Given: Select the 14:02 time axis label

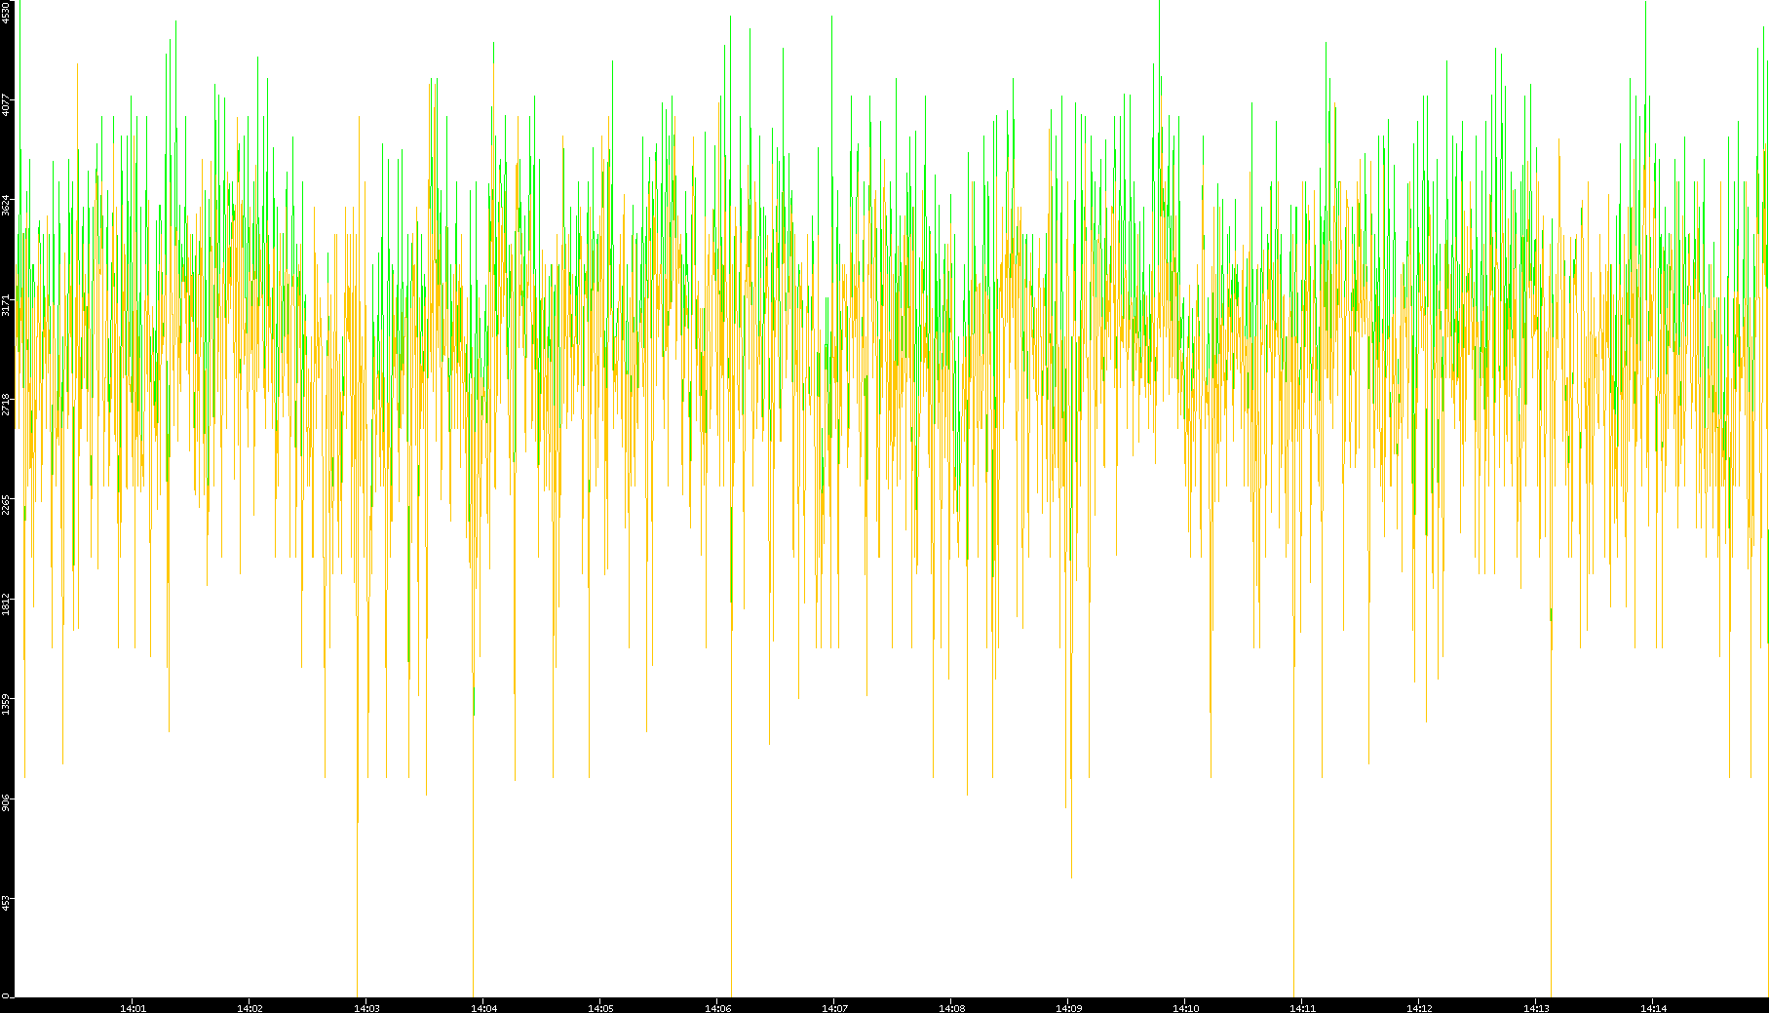Looking at the screenshot, I should pos(250,1008).
